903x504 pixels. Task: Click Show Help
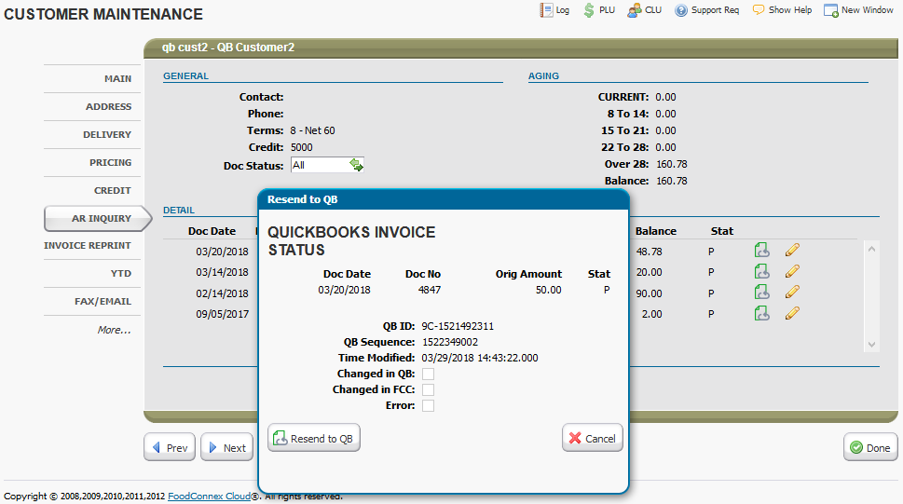(x=782, y=10)
